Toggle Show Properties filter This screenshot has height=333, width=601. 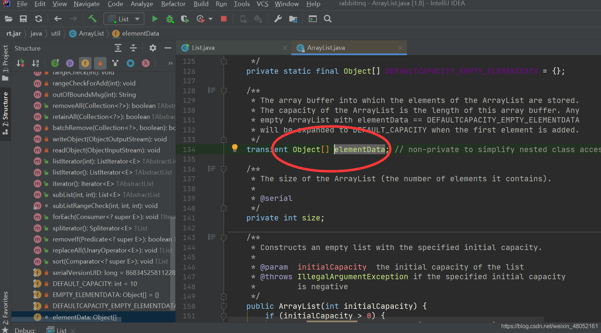click(70, 63)
